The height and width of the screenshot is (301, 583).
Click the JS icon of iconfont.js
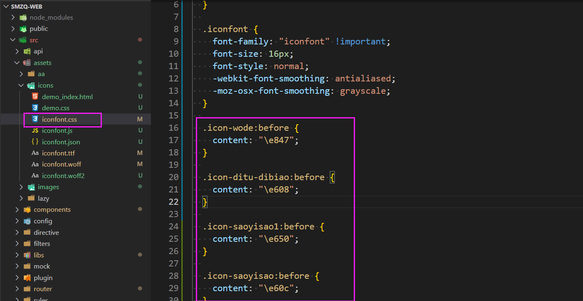coord(35,131)
